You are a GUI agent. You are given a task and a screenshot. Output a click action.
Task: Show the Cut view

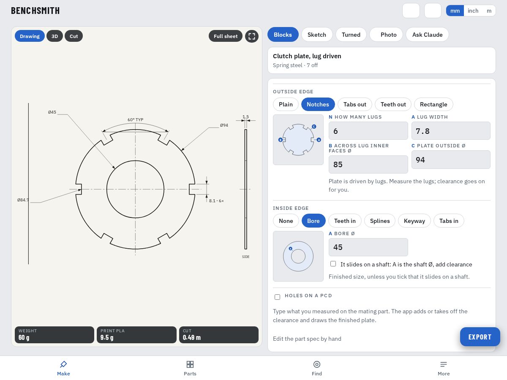click(x=74, y=36)
